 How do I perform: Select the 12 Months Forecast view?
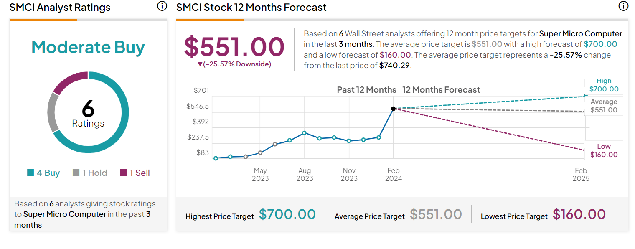point(441,89)
